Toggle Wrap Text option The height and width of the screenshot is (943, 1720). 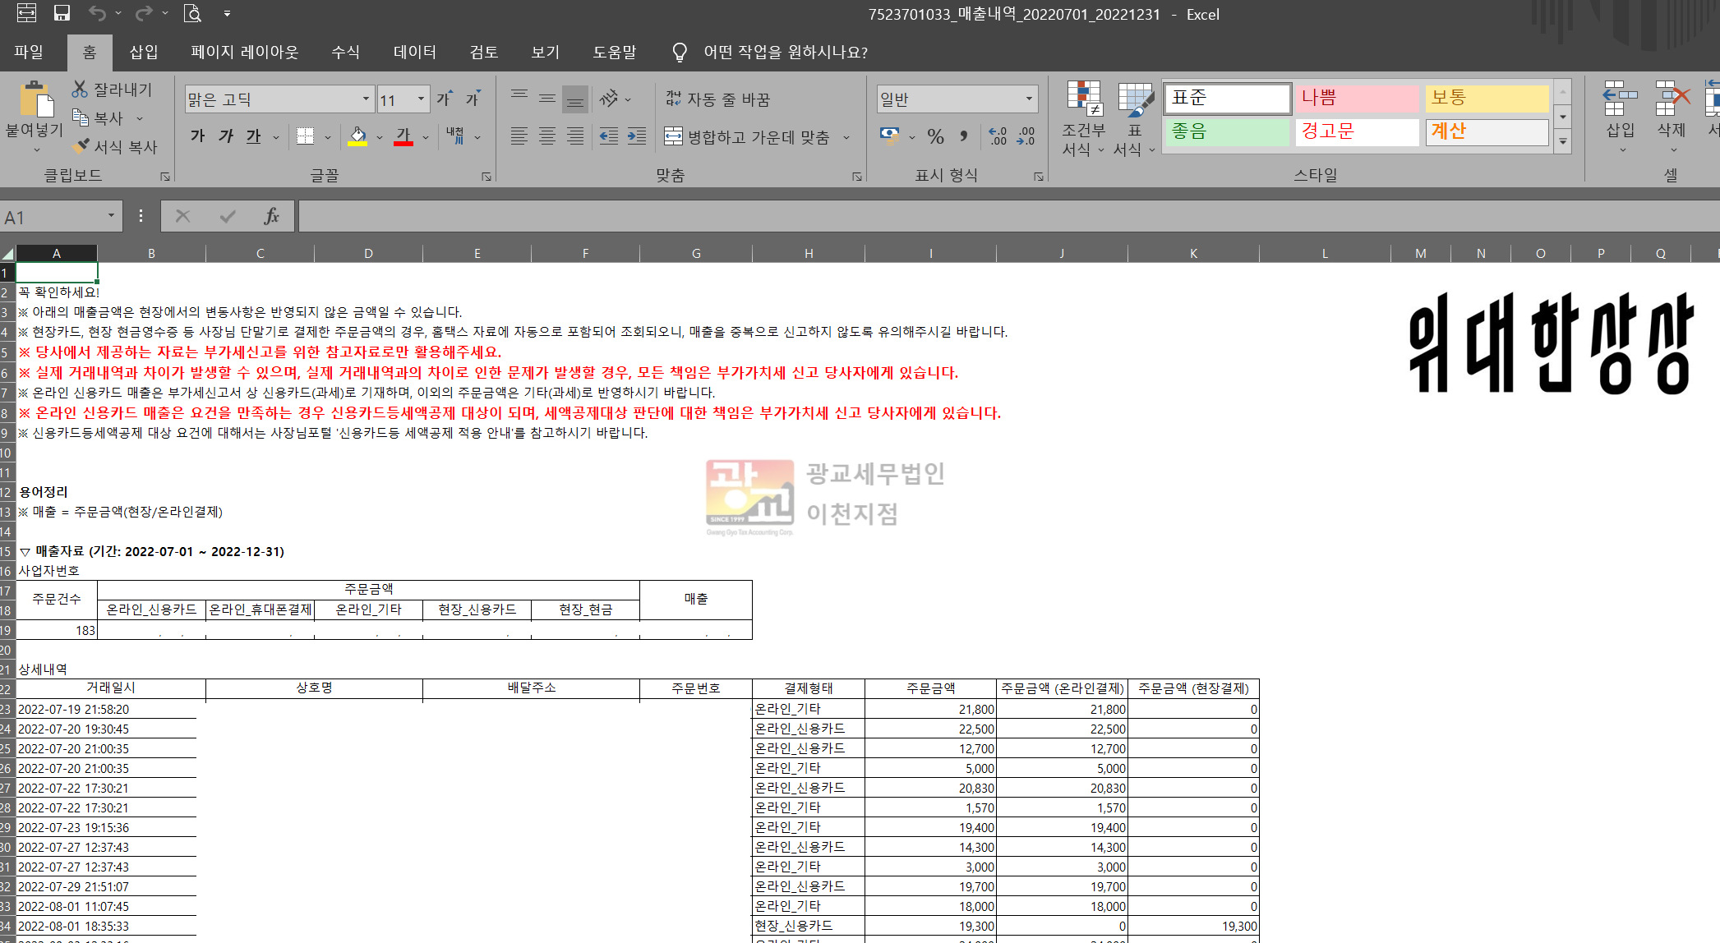[x=718, y=99]
